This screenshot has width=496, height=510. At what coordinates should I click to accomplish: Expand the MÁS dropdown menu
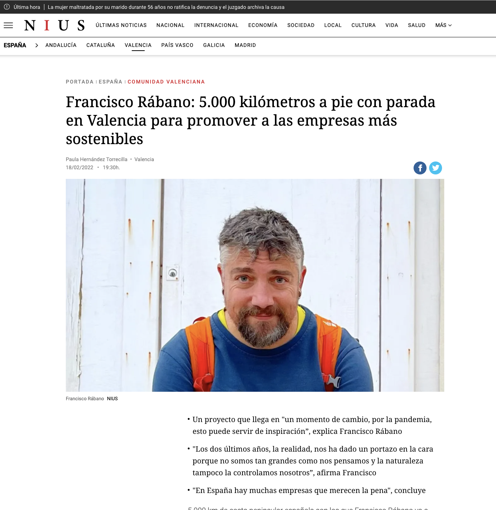[444, 25]
